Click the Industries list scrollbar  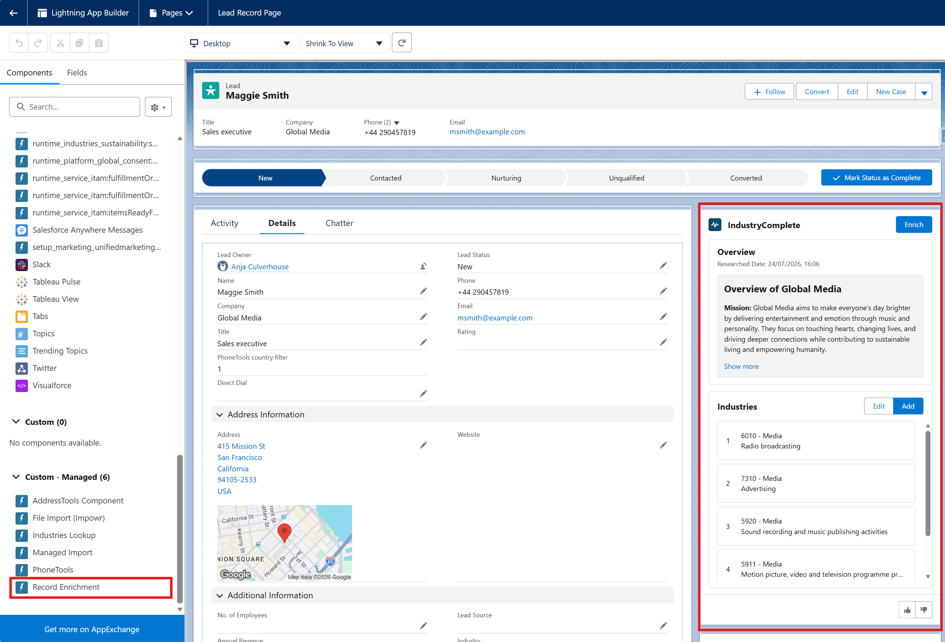click(x=927, y=484)
